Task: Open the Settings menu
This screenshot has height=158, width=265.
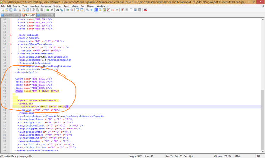Action: click(x=57, y=6)
